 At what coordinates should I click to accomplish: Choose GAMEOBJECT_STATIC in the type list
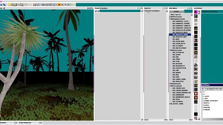(180, 21)
